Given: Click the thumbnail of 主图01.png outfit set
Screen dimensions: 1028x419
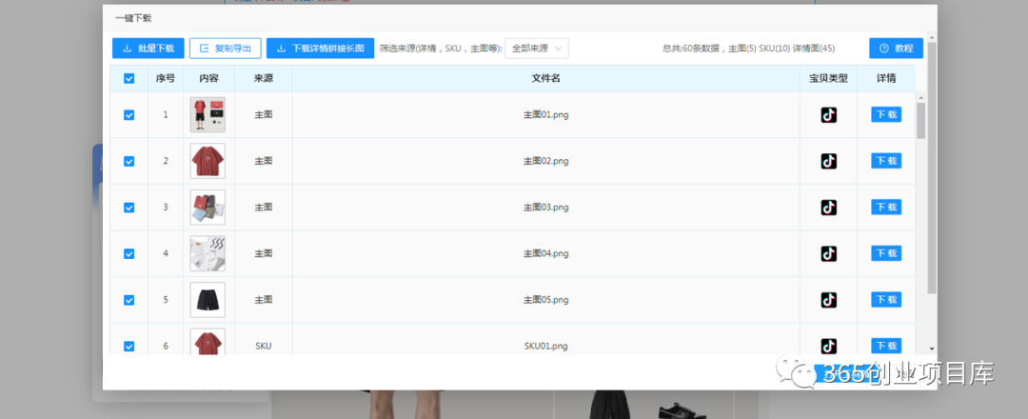Looking at the screenshot, I should pyautogui.click(x=208, y=115).
